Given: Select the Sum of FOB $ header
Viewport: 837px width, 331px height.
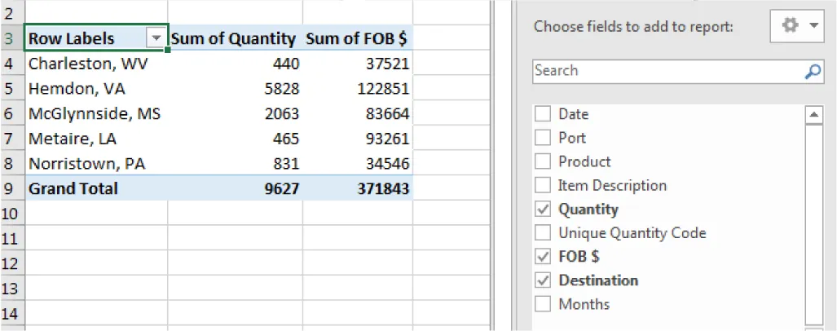Looking at the screenshot, I should (x=357, y=38).
